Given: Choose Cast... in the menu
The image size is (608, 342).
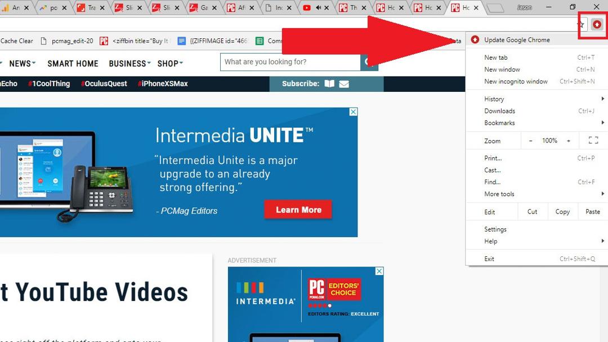Looking at the screenshot, I should 537,170.
